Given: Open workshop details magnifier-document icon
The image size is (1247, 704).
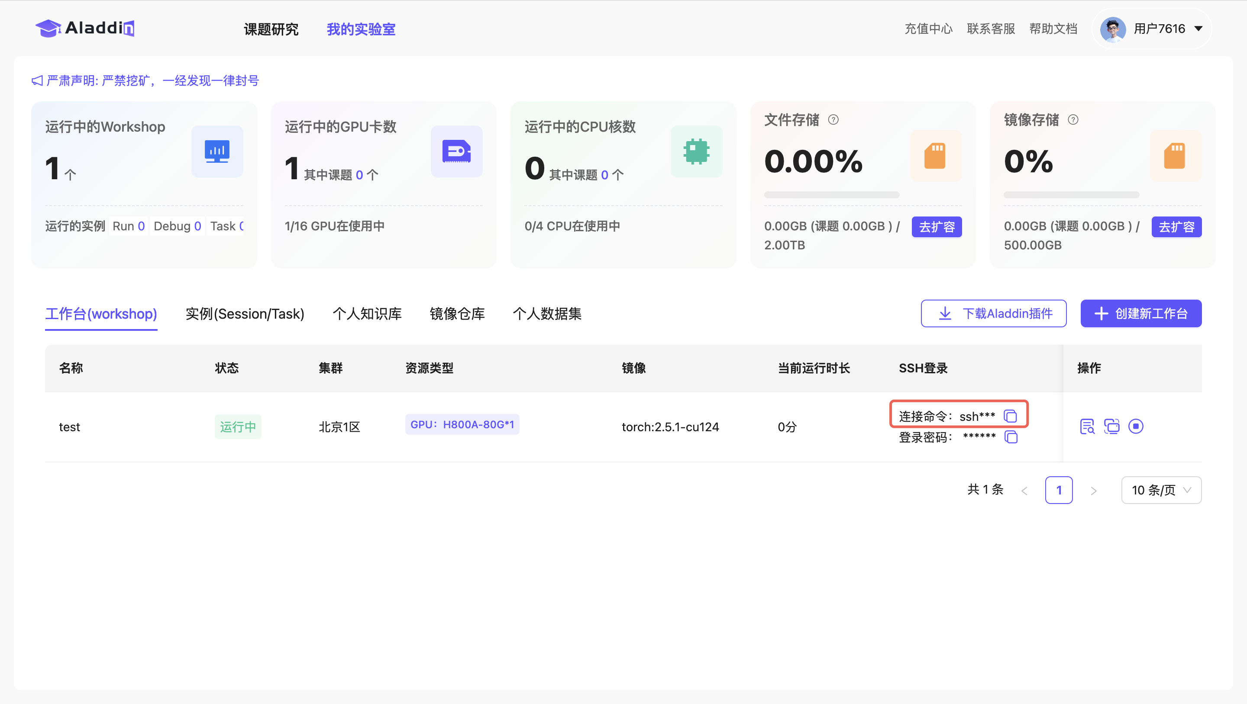Looking at the screenshot, I should [x=1087, y=426].
